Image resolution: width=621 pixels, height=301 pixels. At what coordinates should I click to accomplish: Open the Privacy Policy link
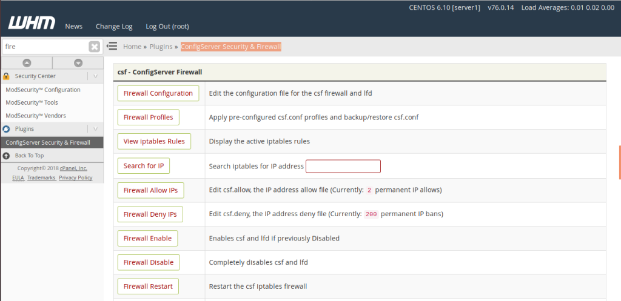76,177
